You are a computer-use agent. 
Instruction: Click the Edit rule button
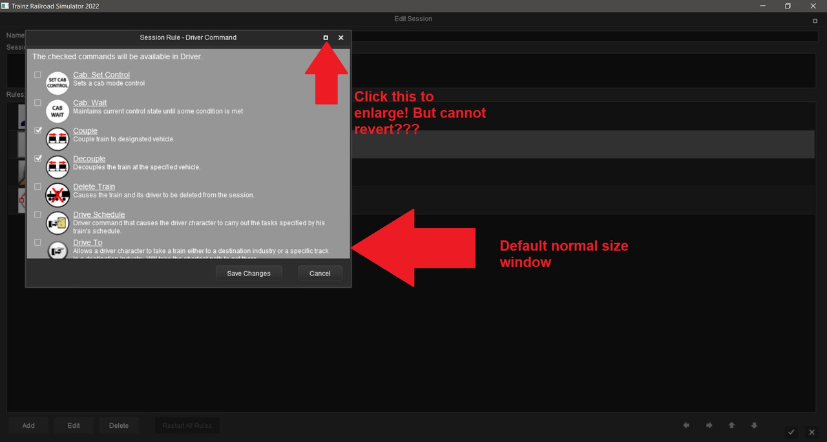point(74,425)
